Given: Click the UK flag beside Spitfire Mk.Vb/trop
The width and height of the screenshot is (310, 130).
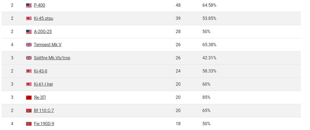Looking at the screenshot, I should (x=29, y=58).
